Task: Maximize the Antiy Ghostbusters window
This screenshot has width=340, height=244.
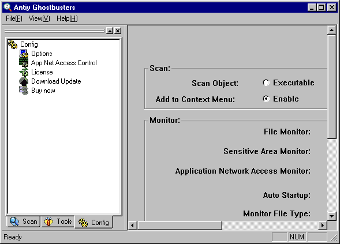Action: coord(321,7)
